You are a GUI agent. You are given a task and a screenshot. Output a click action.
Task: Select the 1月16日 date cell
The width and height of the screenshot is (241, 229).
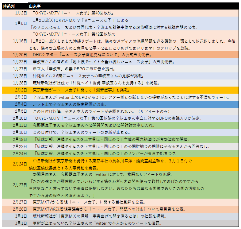(x=15, y=41)
